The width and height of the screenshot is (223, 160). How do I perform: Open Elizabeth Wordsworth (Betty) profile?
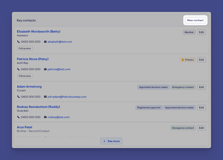[39, 32]
